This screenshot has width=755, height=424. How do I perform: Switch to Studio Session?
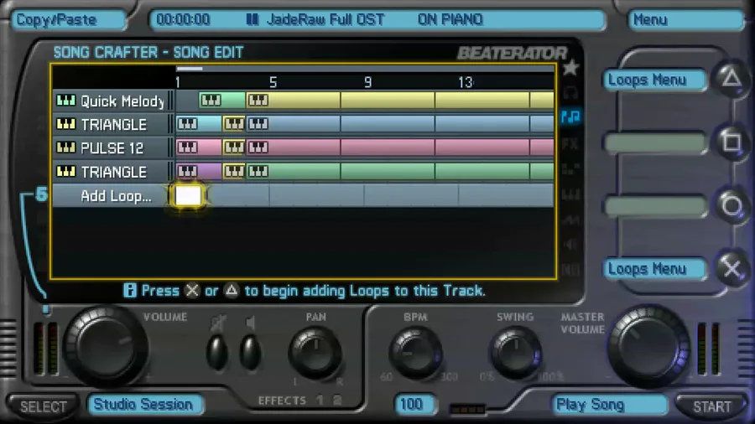(145, 404)
